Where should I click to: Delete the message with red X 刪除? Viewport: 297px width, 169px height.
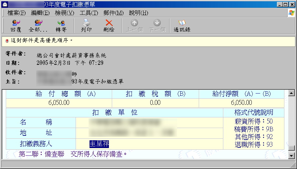[x=109, y=26]
